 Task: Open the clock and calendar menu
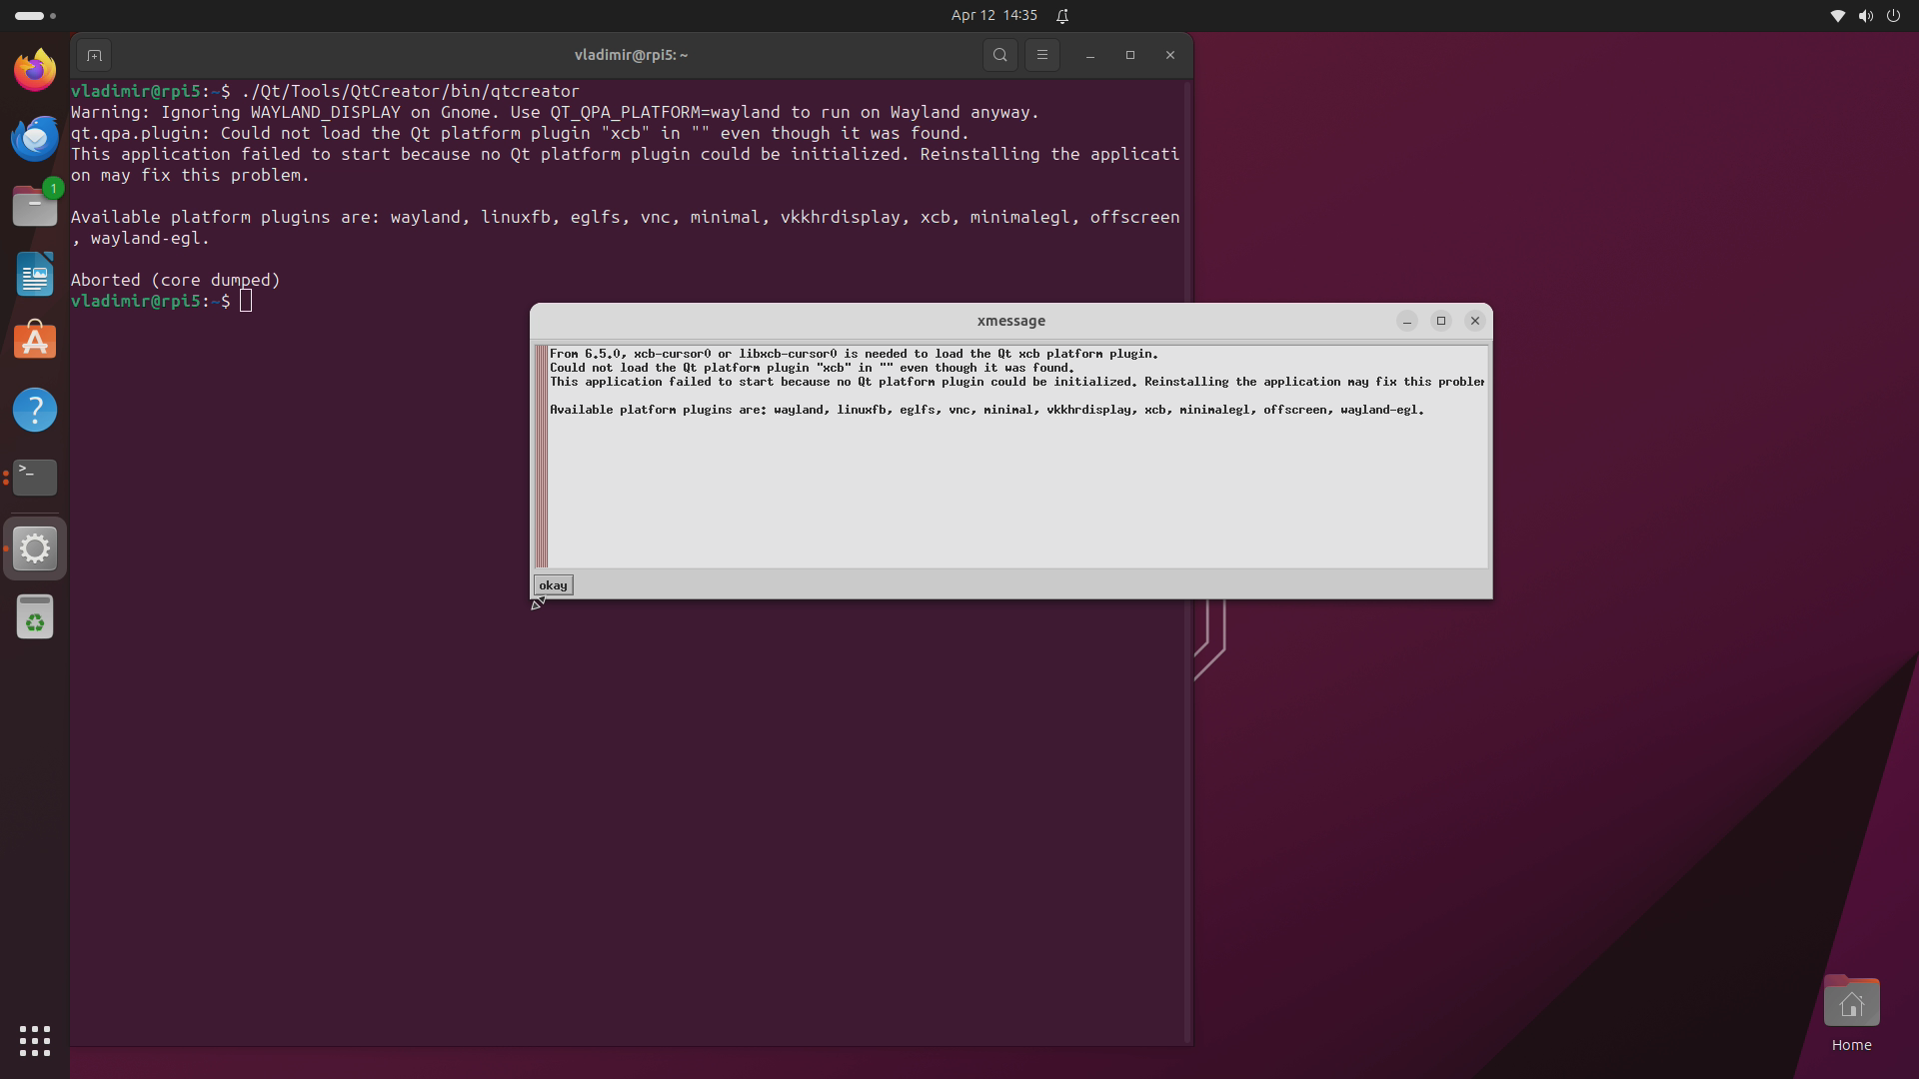(994, 15)
